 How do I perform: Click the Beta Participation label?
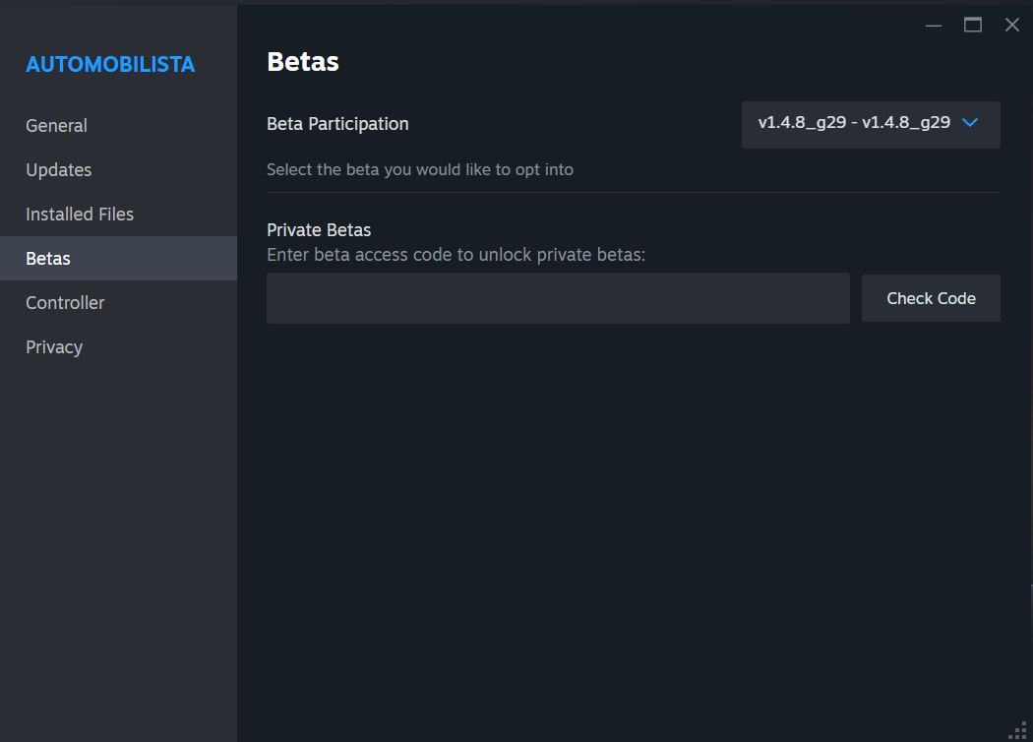(337, 124)
